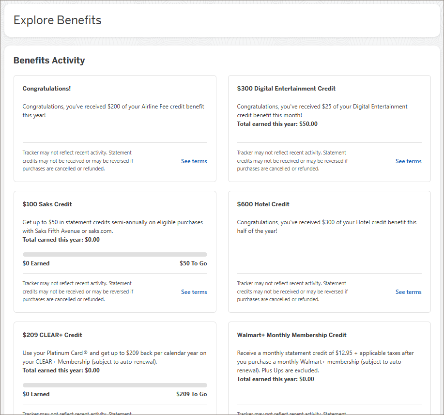This screenshot has width=444, height=415.
Task: Click the $600 Hotel Credit title
Action: coord(263,204)
